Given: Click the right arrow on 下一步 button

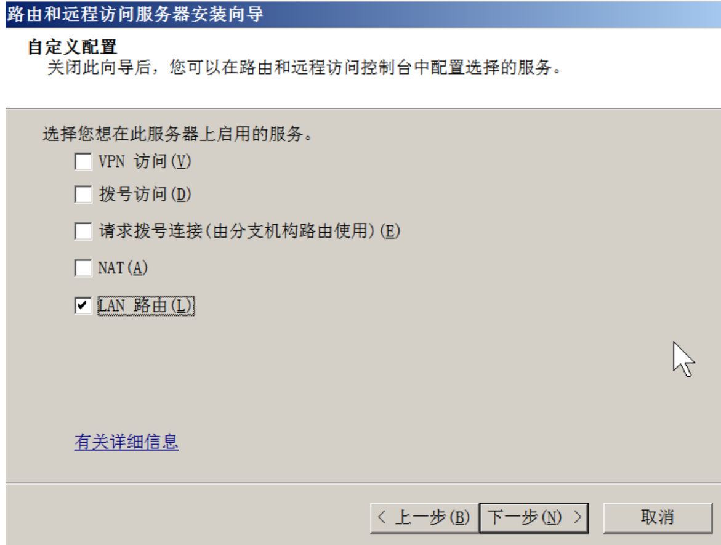Looking at the screenshot, I should 578,517.
